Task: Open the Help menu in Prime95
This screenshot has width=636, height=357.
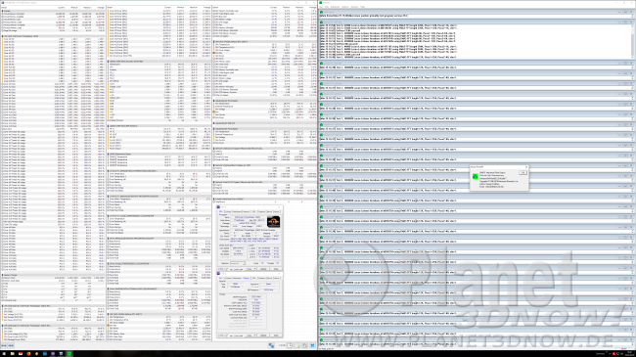Action: [362, 7]
